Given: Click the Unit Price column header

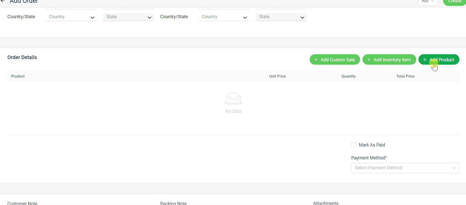Looking at the screenshot, I should (277, 76).
